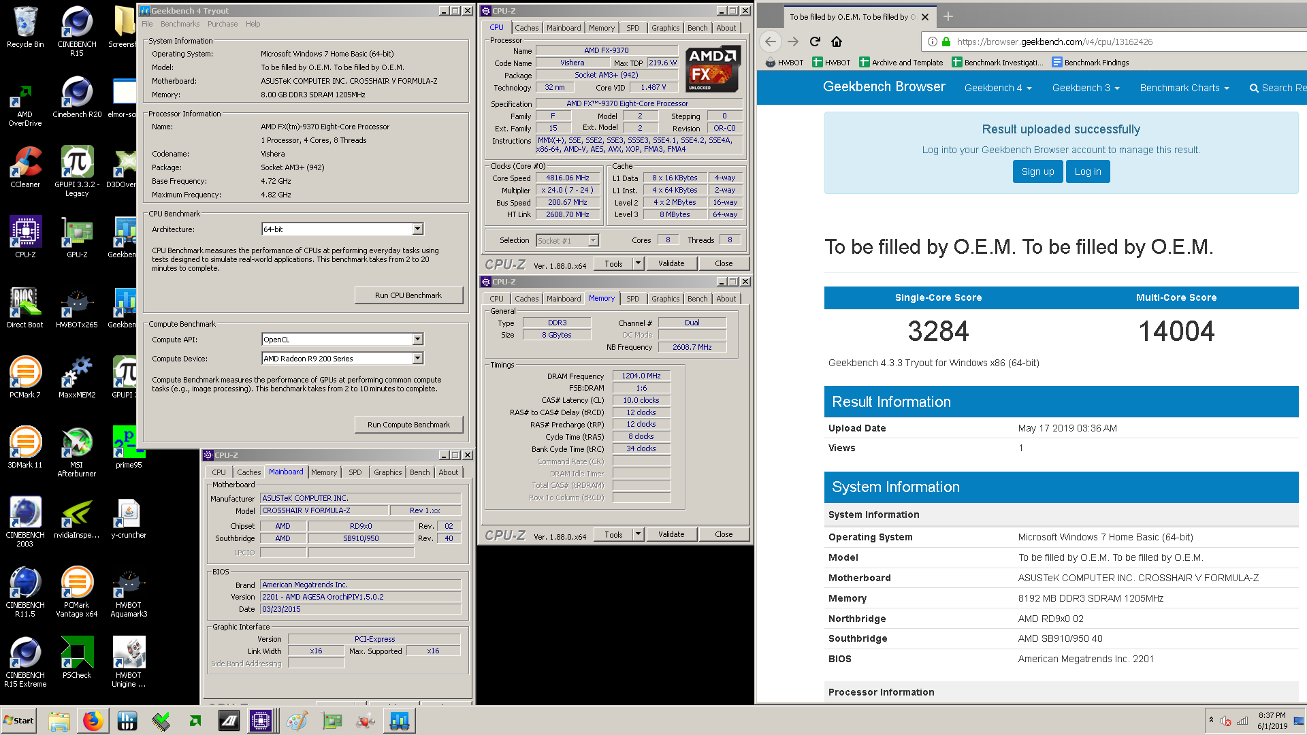This screenshot has width=1307, height=735.
Task: Open MSI Afterburner desktop shortcut
Action: pyautogui.click(x=77, y=452)
